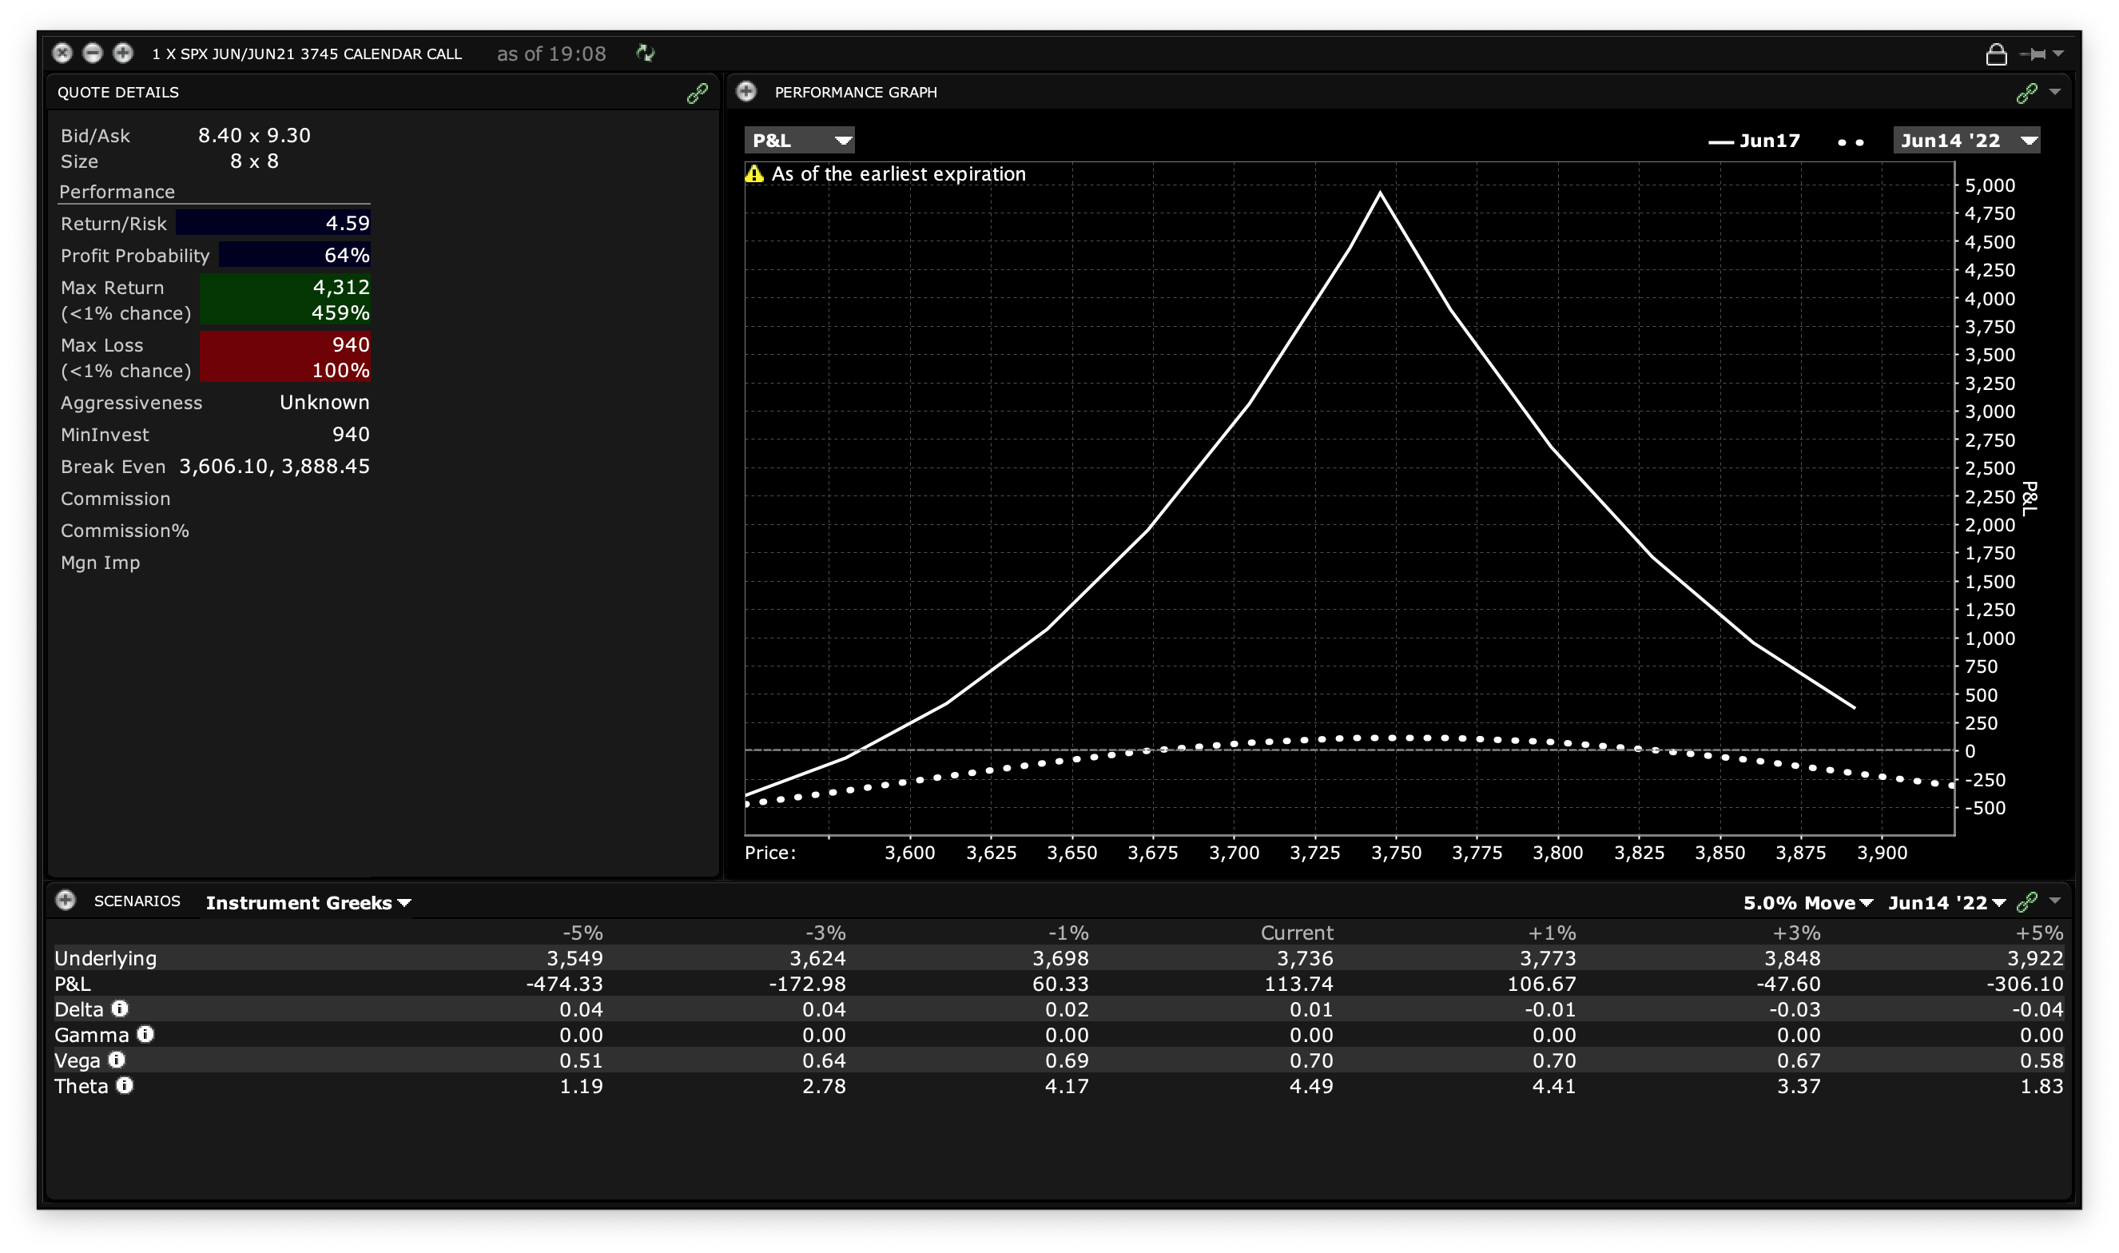Click the Delta info icon
The image size is (2119, 1253).
coord(120,1008)
